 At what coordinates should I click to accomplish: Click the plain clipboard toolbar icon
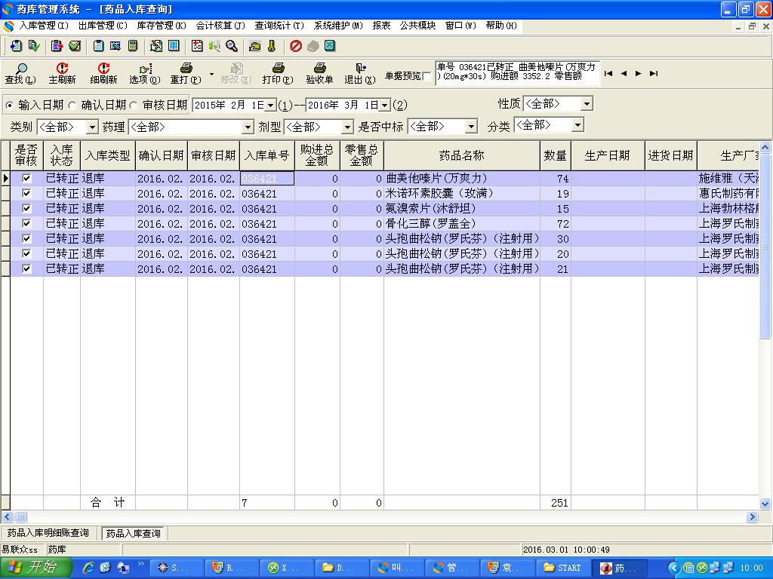click(98, 46)
